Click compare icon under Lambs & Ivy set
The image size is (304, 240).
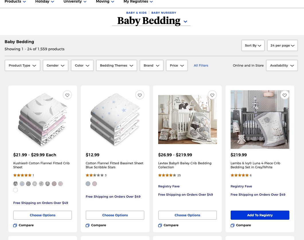[232, 225]
